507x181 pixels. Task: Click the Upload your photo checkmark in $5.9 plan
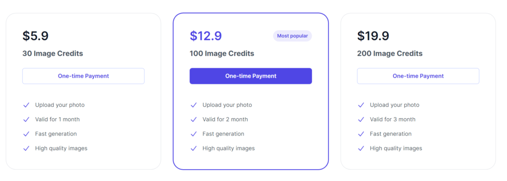coord(26,105)
